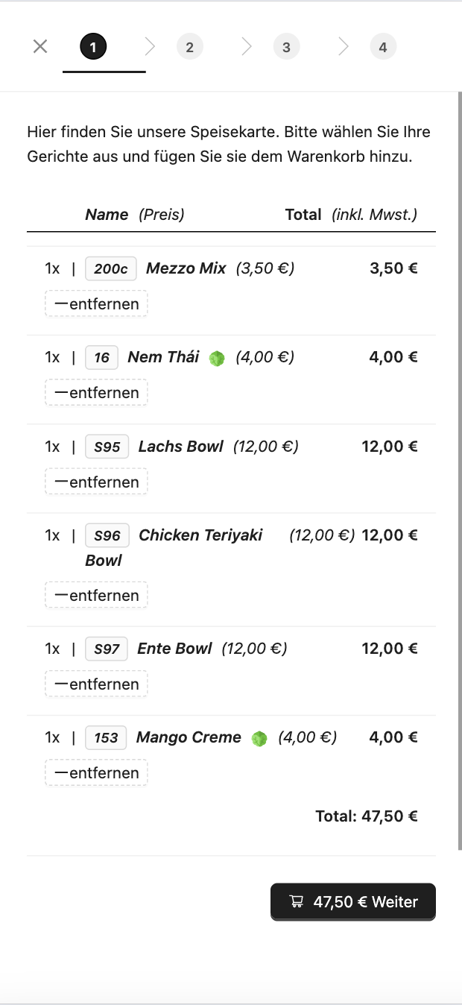Proceed with the 47,50 € Weiter button
Image resolution: width=462 pixels, height=1005 pixels.
click(x=353, y=902)
